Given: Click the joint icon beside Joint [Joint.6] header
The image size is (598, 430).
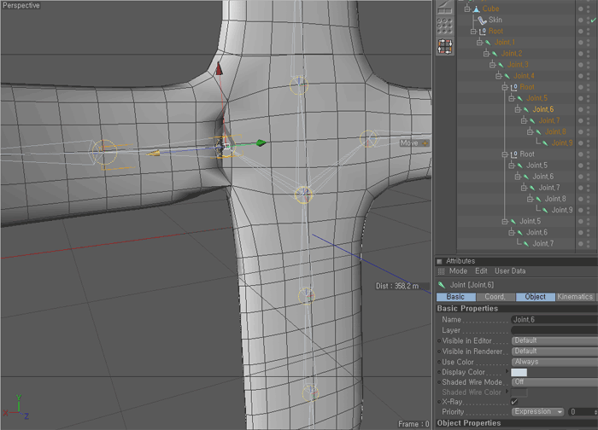Looking at the screenshot, I should tap(442, 285).
